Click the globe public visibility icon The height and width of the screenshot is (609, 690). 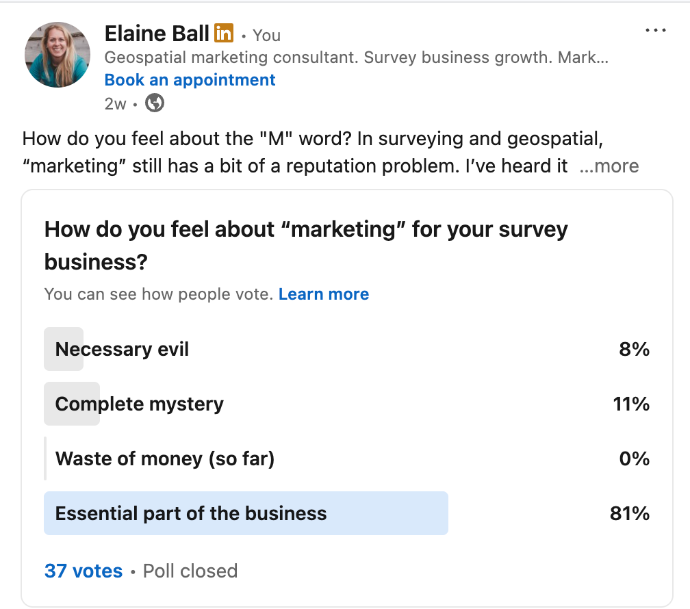155,103
